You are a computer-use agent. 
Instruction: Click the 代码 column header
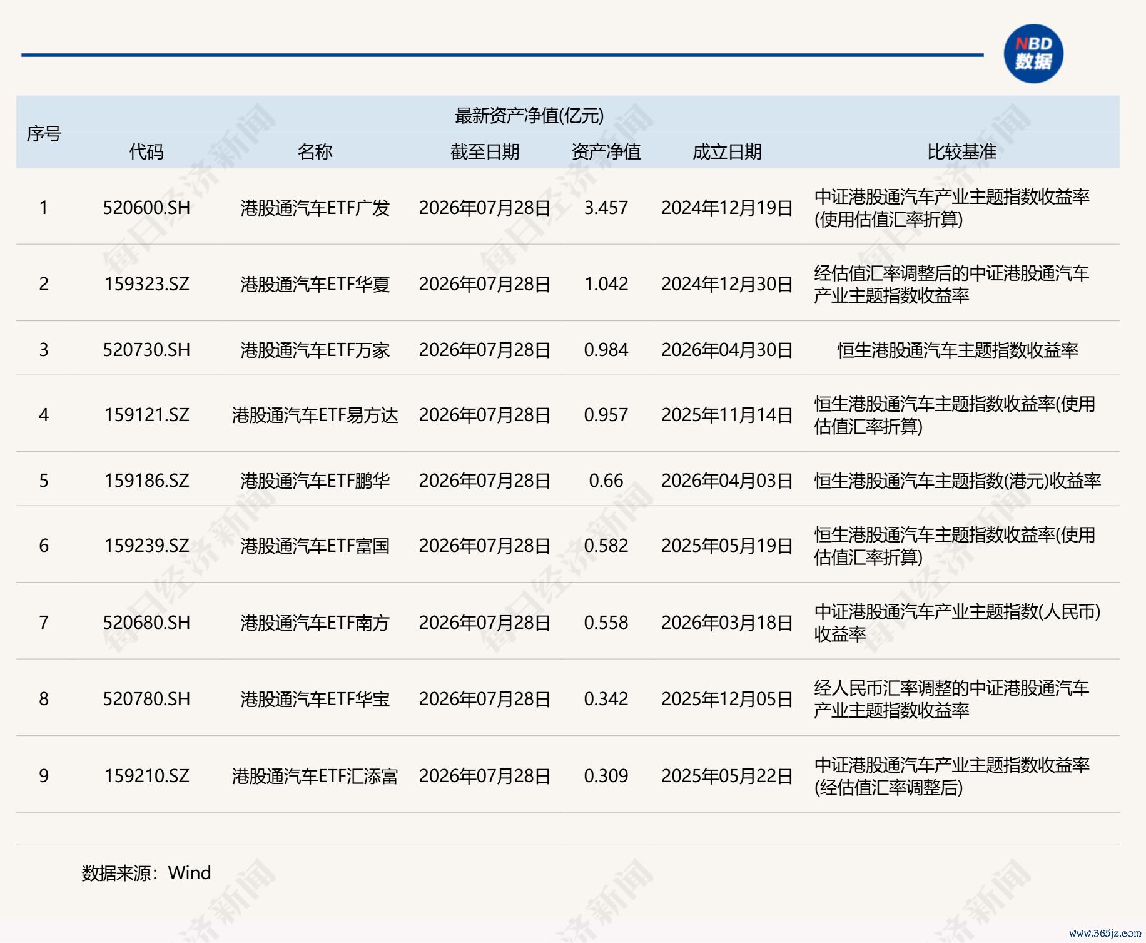coord(146,151)
